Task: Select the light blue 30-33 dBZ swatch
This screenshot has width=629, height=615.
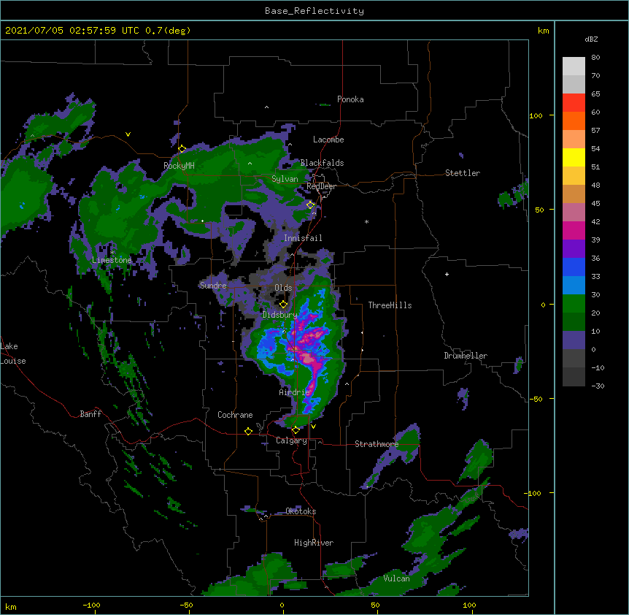Action: (x=574, y=286)
